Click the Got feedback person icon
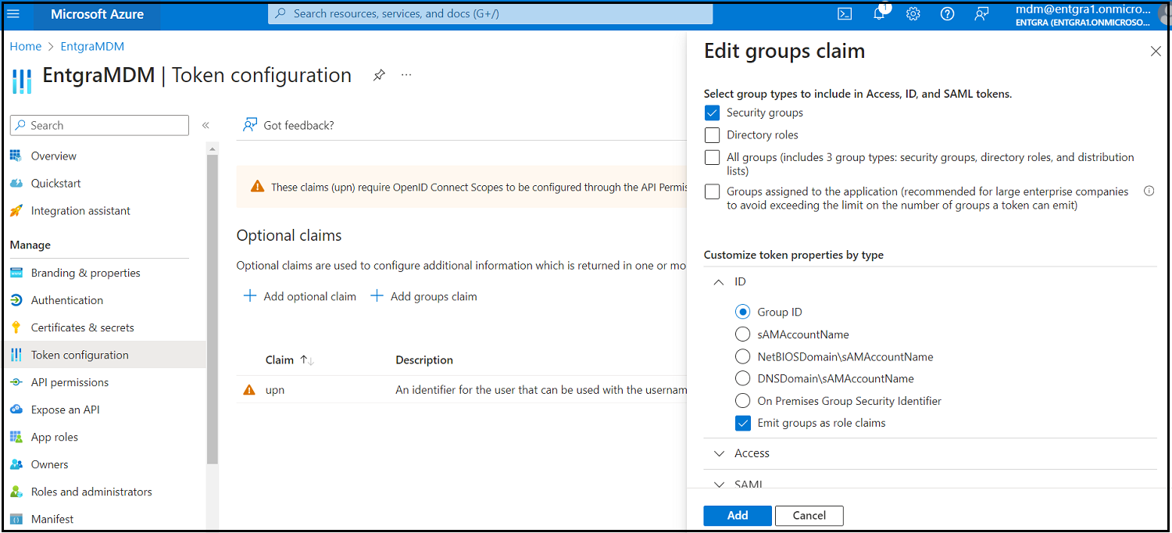This screenshot has height=533, width=1172. [250, 125]
